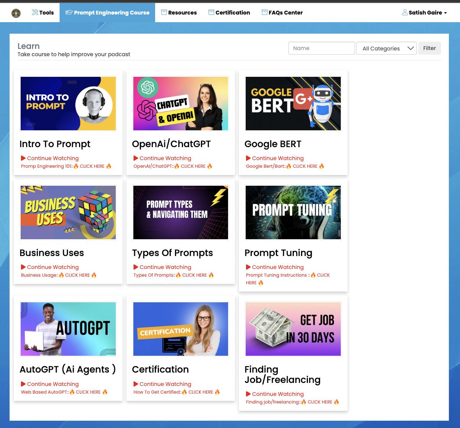Open the Certification course thumbnail

click(181, 329)
